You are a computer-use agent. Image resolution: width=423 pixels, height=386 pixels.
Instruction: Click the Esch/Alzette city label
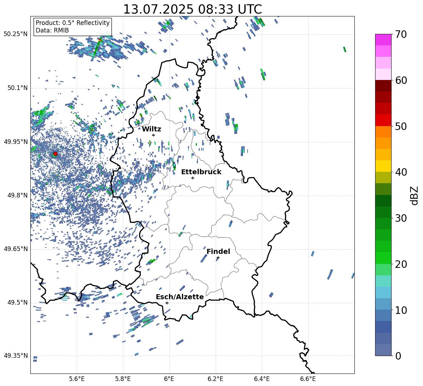[x=180, y=297]
